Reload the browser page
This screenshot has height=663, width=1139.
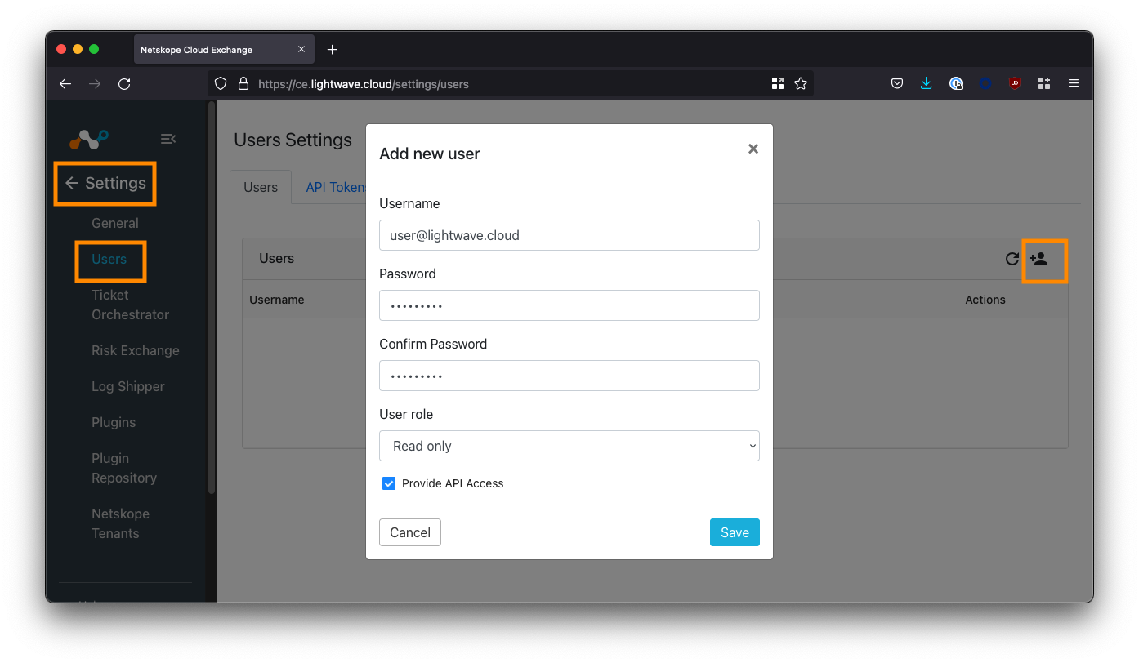[124, 83]
